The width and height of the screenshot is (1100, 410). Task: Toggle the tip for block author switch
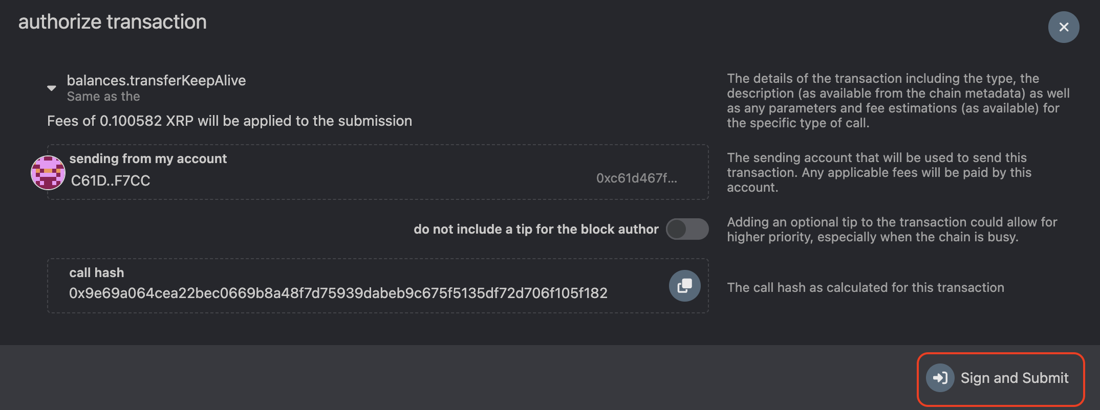(687, 229)
